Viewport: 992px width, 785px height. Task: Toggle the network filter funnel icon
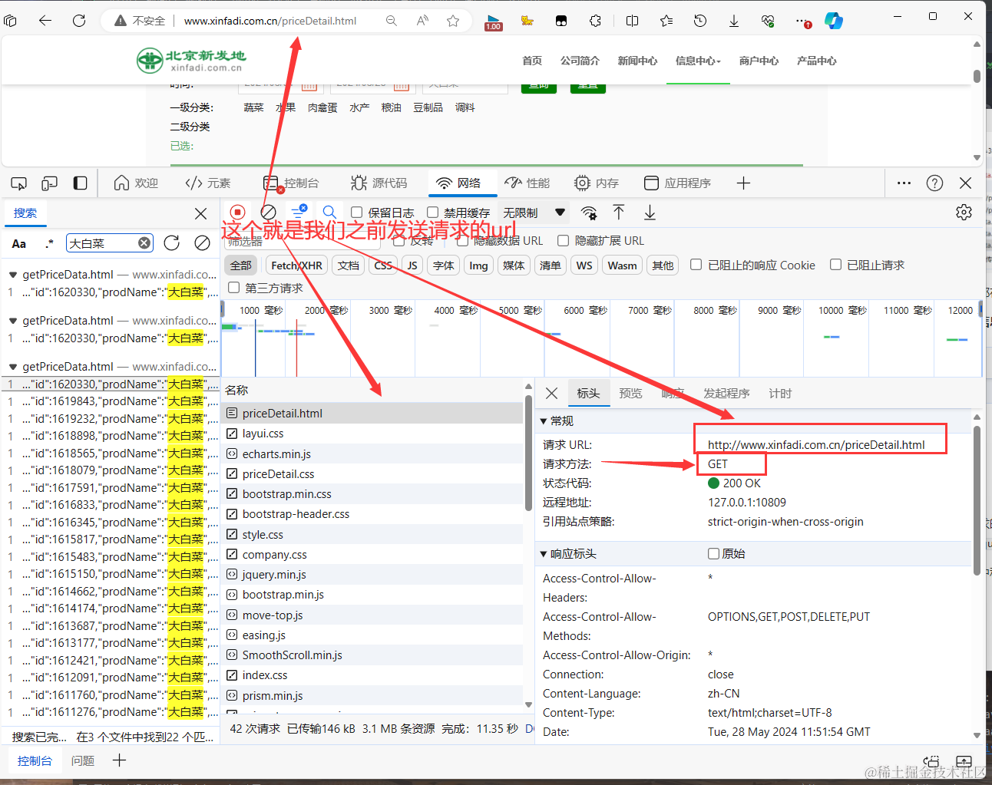tap(299, 211)
